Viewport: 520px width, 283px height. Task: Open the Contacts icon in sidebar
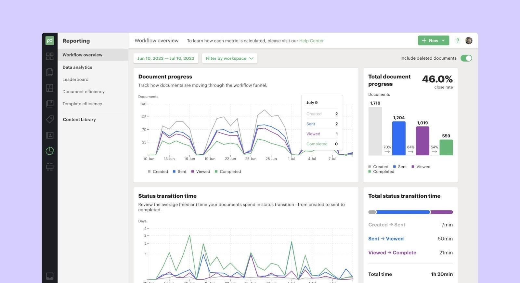pyautogui.click(x=50, y=135)
